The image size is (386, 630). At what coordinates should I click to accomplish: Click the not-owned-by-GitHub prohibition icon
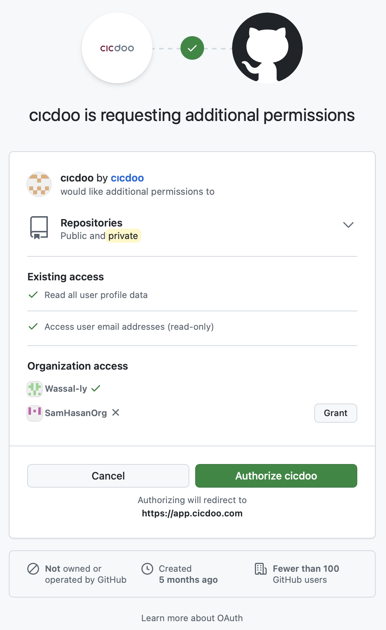pos(33,569)
